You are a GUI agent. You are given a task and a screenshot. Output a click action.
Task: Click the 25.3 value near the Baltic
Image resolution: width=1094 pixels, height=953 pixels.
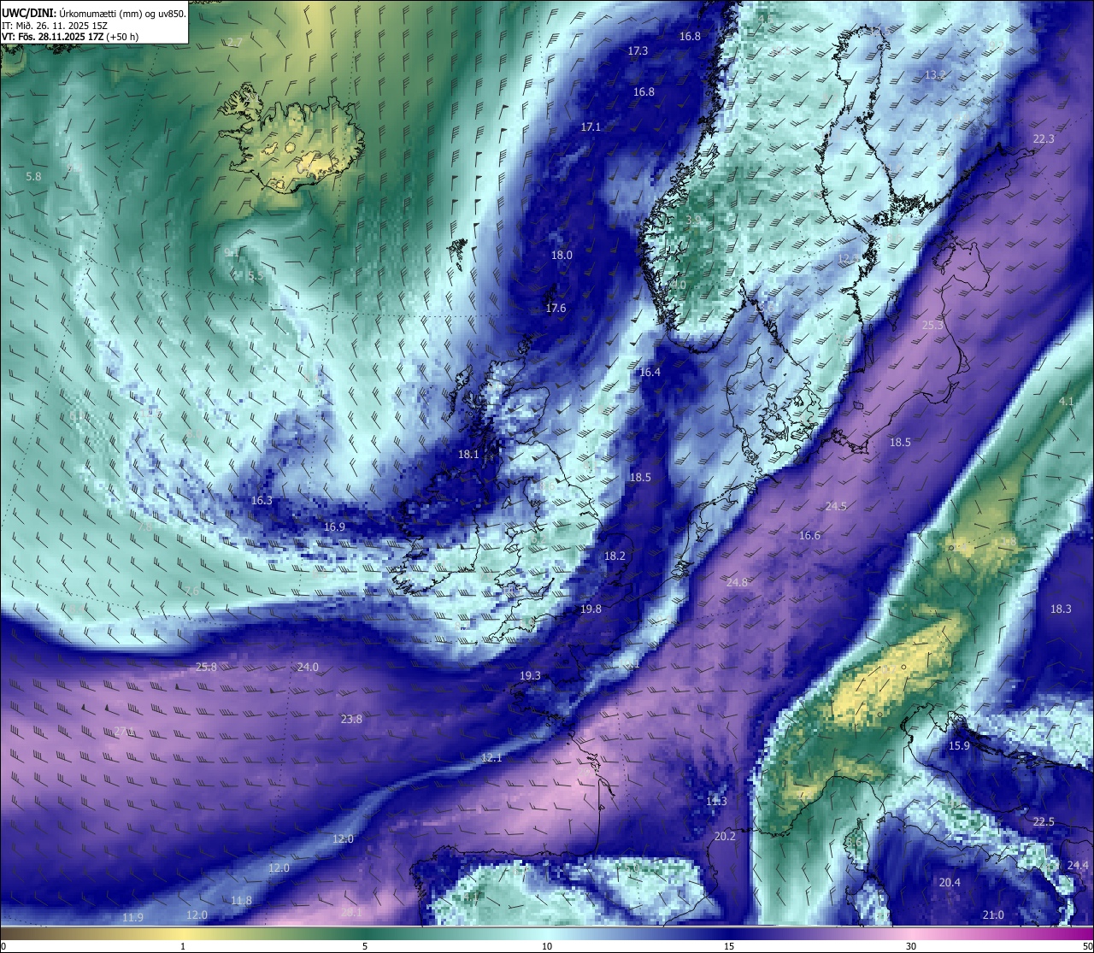pyautogui.click(x=932, y=326)
